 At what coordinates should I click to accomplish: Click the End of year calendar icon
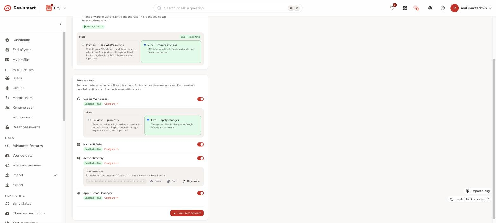[x=7, y=50]
